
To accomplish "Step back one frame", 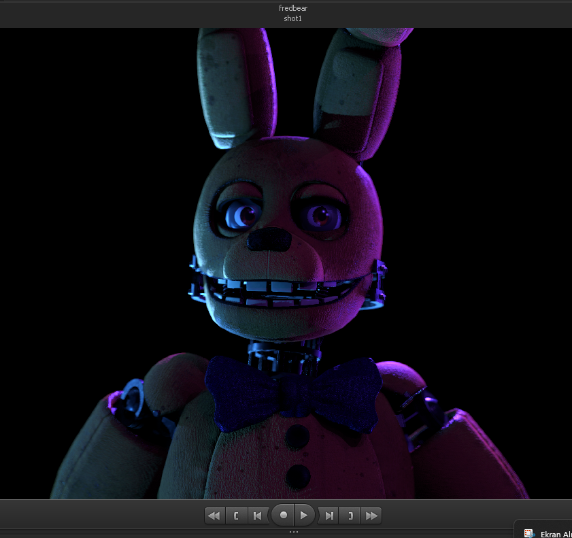I will [x=258, y=516].
